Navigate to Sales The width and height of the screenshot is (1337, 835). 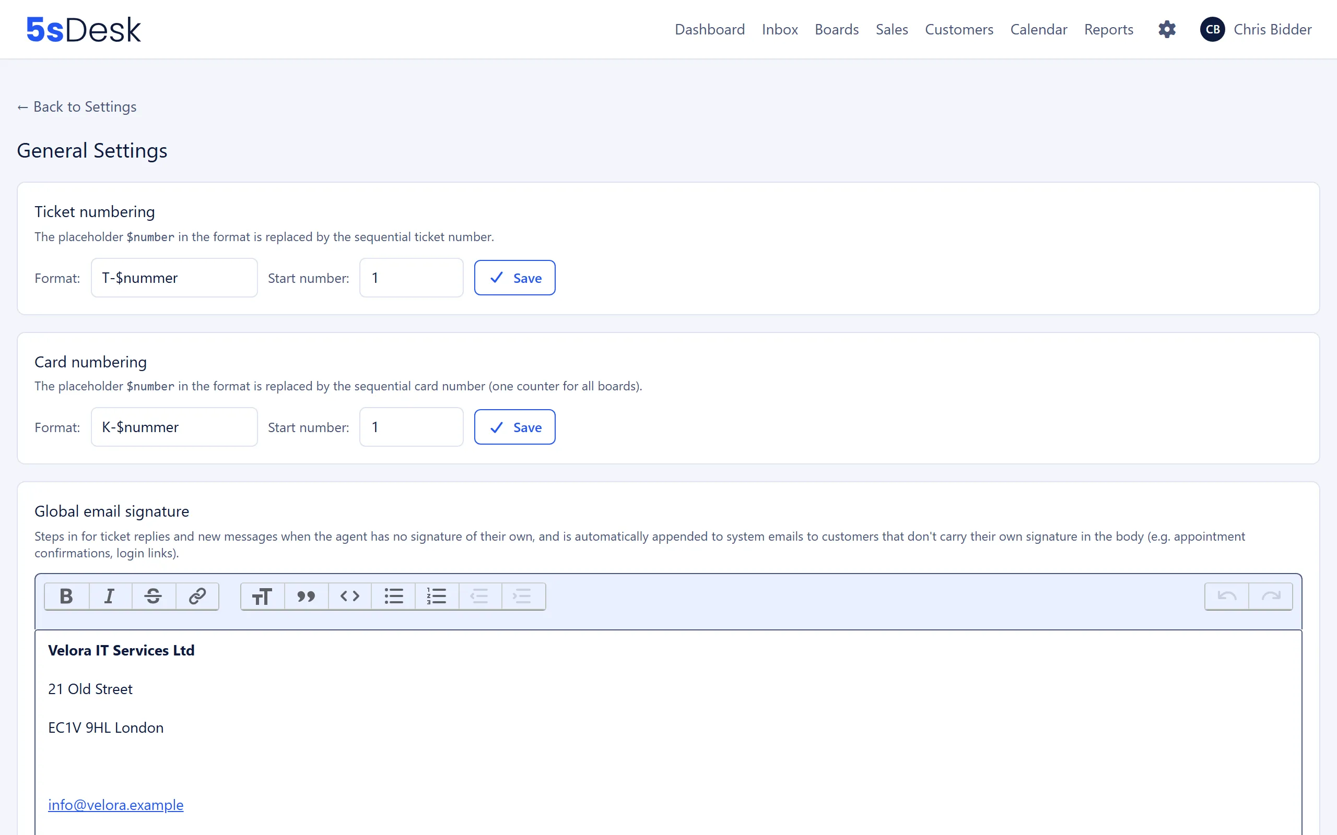pyautogui.click(x=892, y=29)
